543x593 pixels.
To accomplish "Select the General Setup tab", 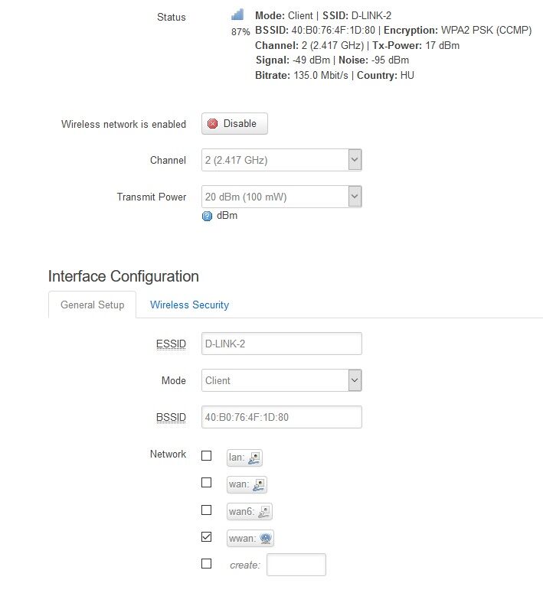I will coord(92,305).
